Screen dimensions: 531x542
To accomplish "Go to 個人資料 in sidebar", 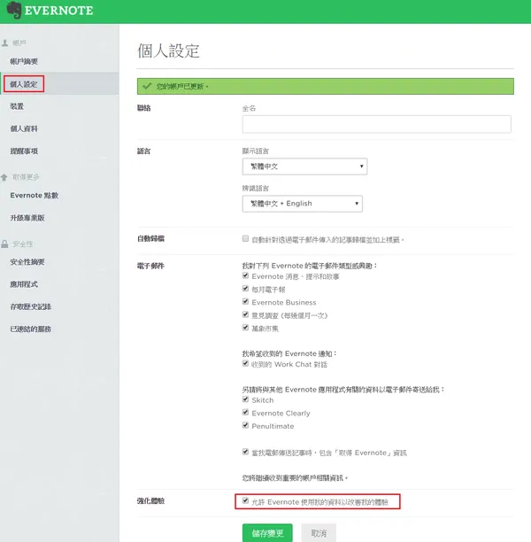I will (24, 128).
